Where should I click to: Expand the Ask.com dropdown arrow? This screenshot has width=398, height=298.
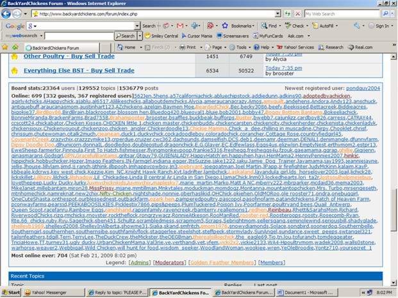[309, 36]
